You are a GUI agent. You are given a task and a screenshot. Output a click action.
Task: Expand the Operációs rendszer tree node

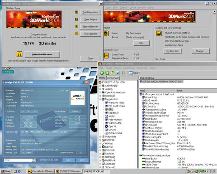(x=100, y=92)
